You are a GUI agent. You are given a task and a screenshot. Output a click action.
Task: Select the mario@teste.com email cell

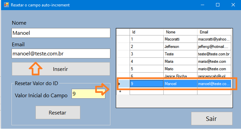[x=214, y=69]
